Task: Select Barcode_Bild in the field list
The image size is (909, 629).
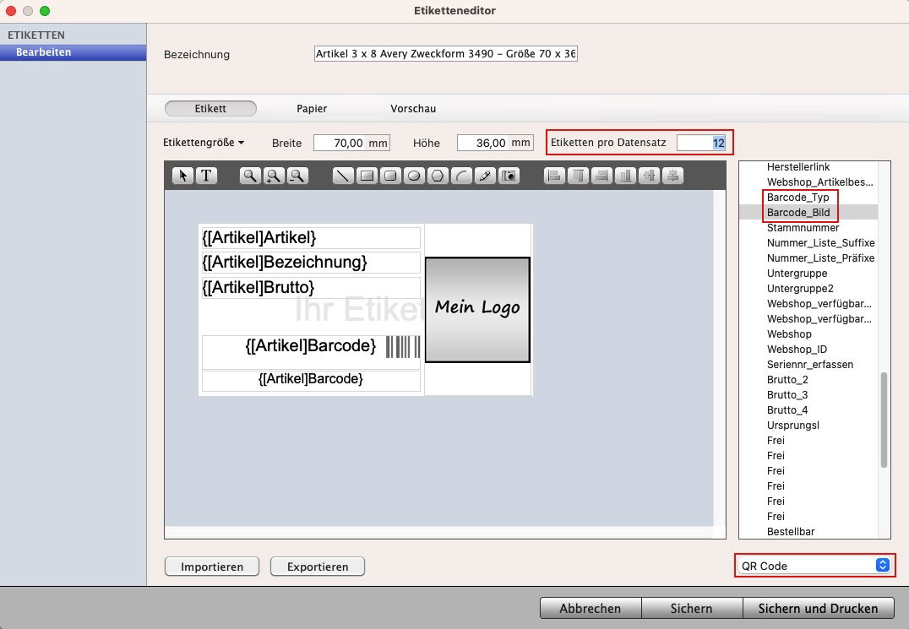Action: click(x=798, y=213)
